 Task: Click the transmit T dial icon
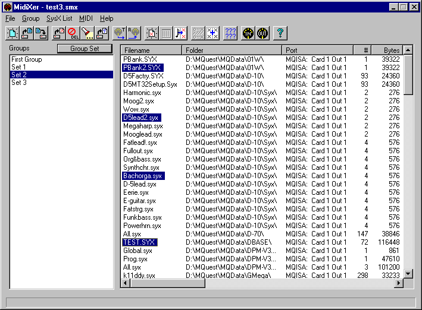coord(119,33)
